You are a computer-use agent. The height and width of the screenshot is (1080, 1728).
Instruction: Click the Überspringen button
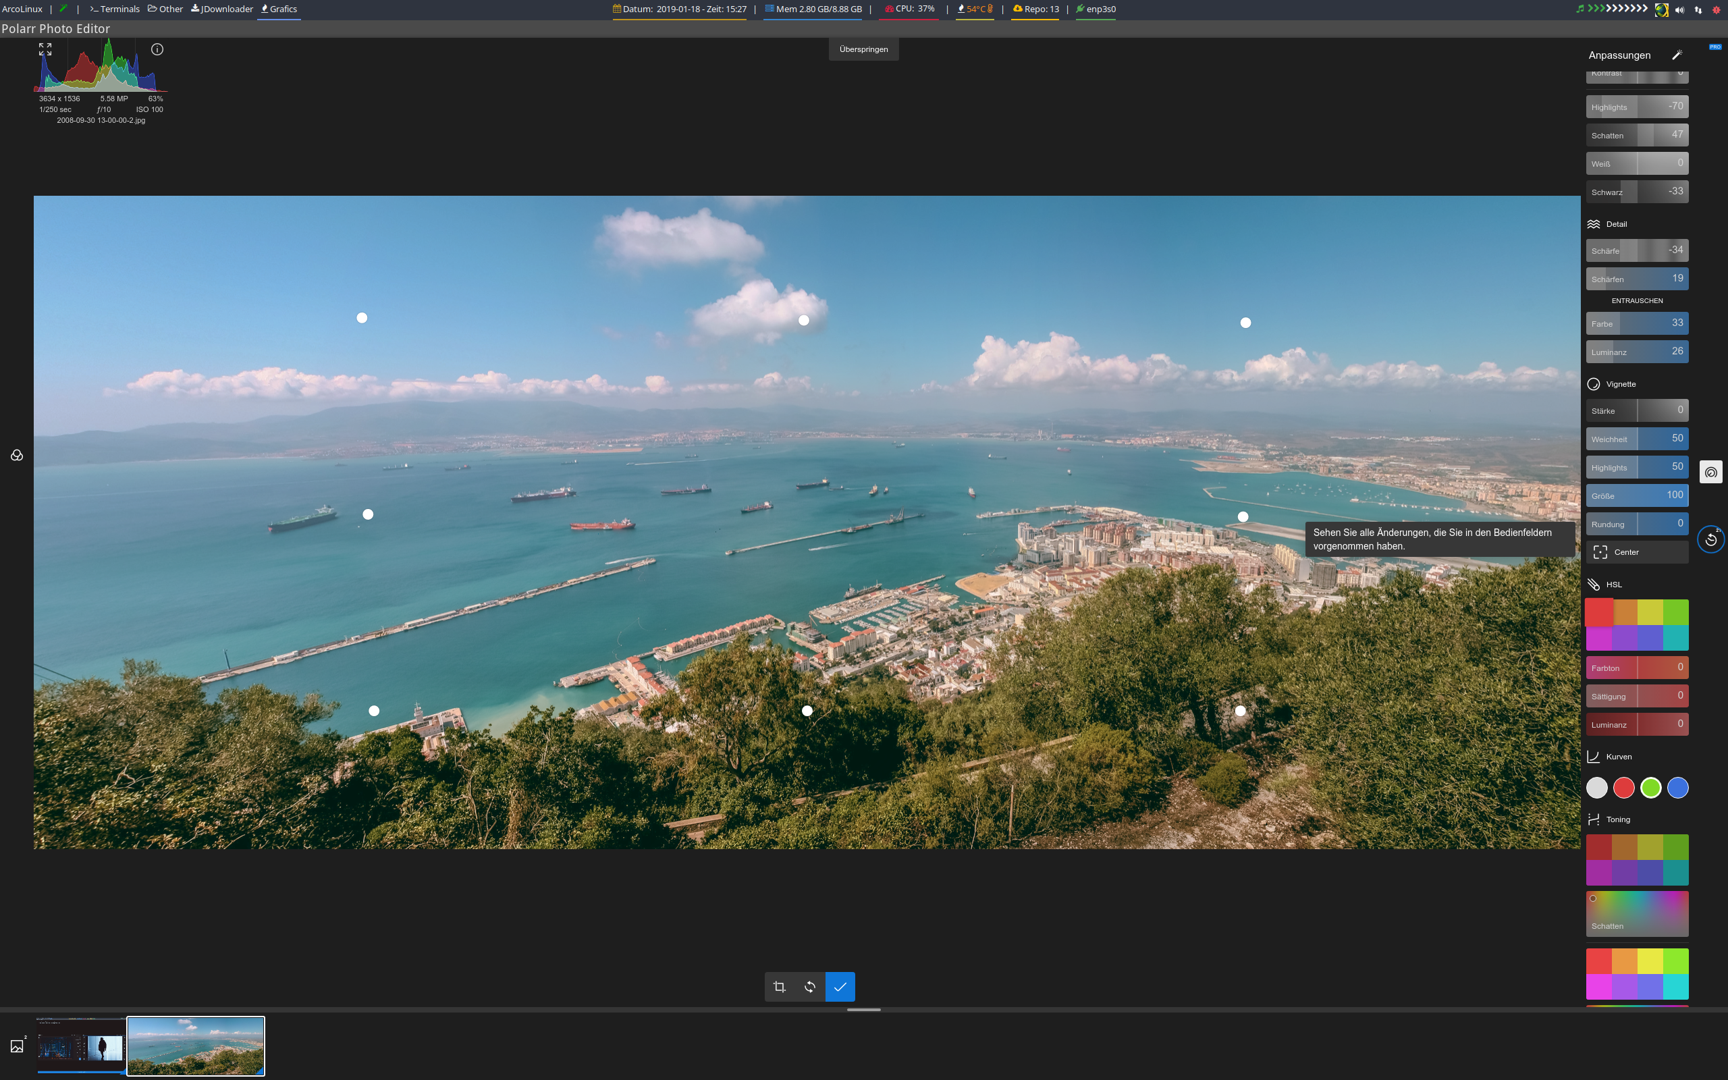[x=863, y=49]
